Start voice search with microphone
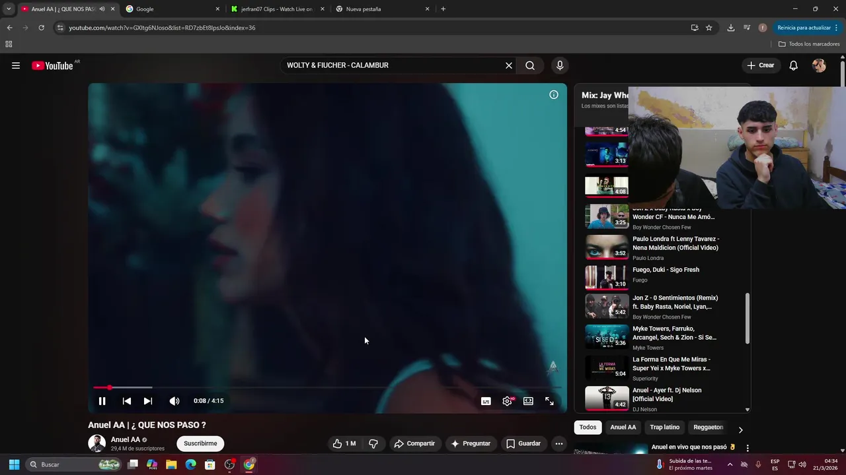The width and height of the screenshot is (846, 475). (x=560, y=65)
